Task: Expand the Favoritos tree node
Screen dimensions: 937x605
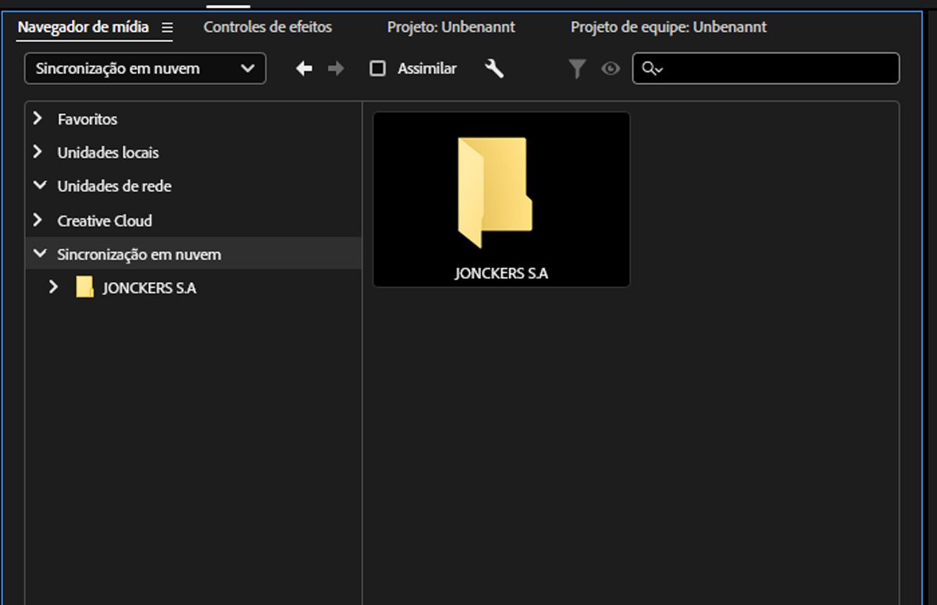Action: (x=37, y=119)
